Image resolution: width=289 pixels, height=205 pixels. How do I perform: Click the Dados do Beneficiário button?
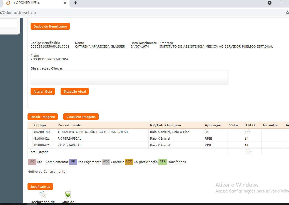(x=50, y=26)
